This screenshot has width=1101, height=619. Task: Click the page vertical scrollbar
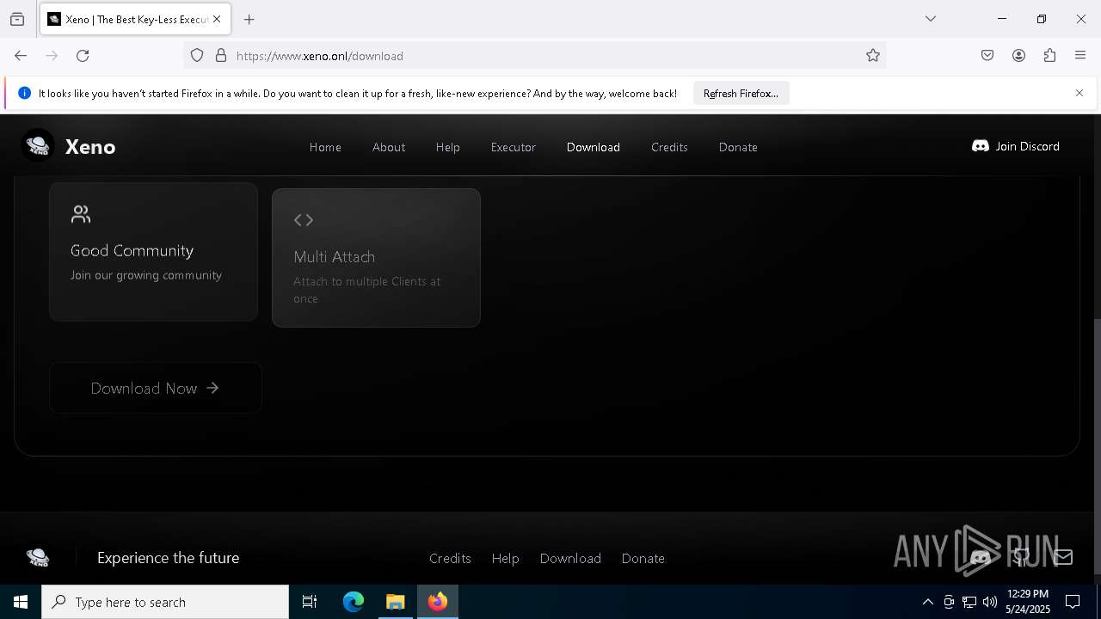click(1097, 445)
